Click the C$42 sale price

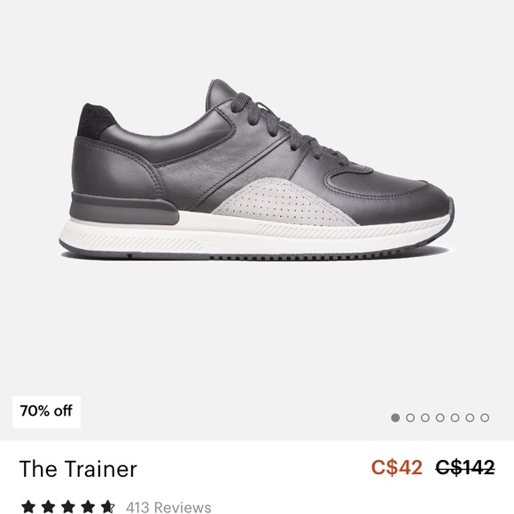click(x=397, y=467)
